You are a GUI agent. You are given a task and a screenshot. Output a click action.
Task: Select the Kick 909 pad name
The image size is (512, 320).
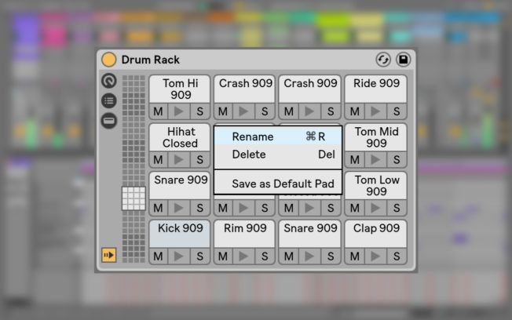click(181, 228)
